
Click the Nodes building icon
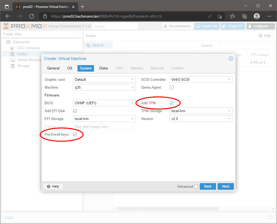12,54
